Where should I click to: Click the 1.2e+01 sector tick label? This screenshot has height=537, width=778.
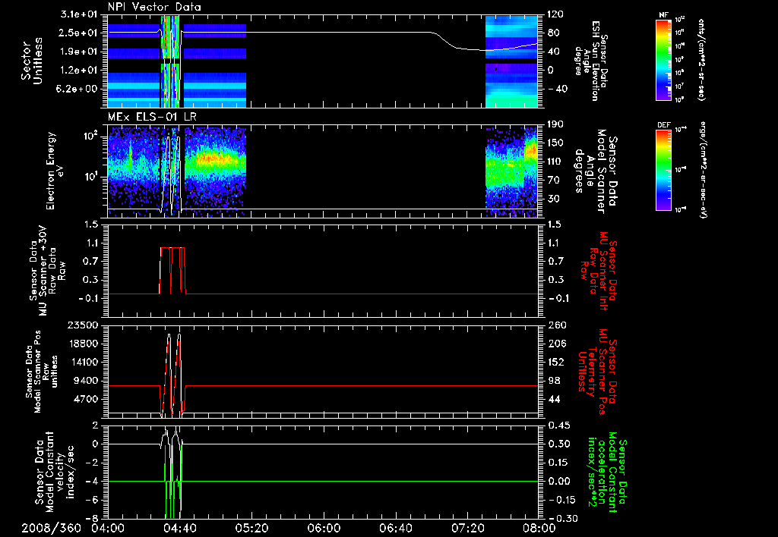pos(79,71)
